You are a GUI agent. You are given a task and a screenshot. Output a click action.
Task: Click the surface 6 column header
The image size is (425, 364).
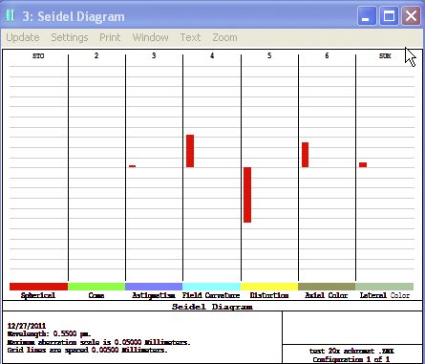pos(327,55)
